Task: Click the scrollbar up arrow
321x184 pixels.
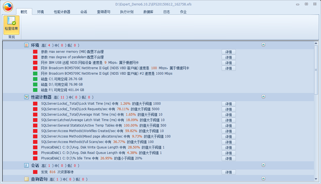Action: pyautogui.click(x=316, y=43)
